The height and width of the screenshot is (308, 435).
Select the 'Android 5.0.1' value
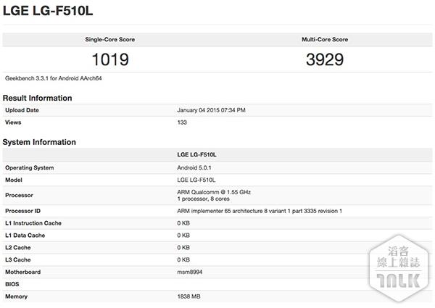tap(194, 167)
